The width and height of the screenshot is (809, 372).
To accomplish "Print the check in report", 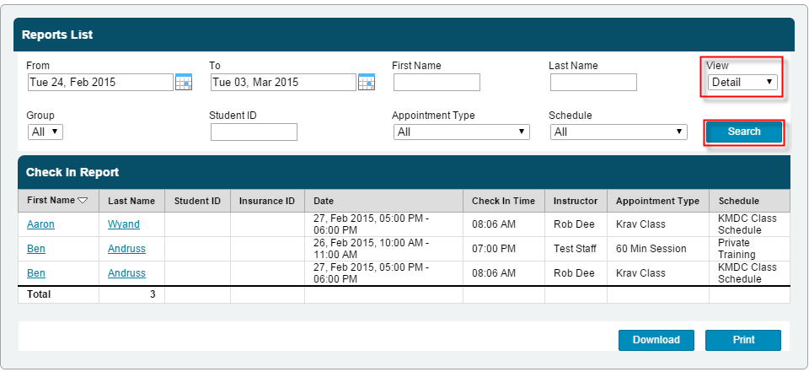I will pos(743,340).
